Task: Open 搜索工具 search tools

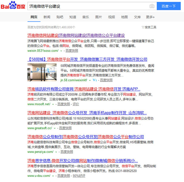Action: tap(149, 27)
